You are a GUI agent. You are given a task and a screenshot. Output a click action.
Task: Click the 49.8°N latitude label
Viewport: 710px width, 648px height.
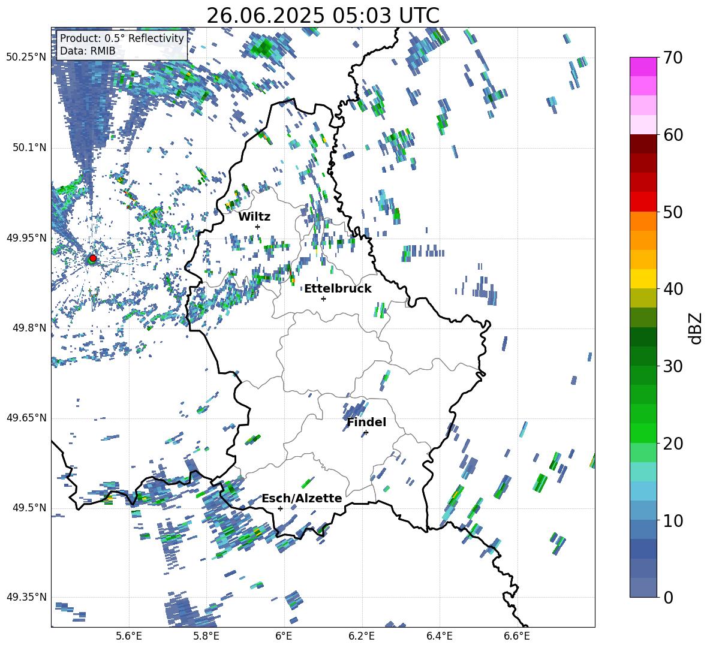point(29,328)
